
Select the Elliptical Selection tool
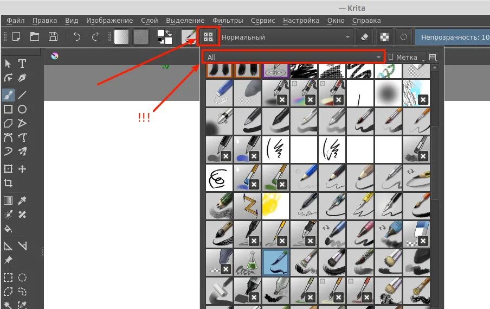pos(22,278)
